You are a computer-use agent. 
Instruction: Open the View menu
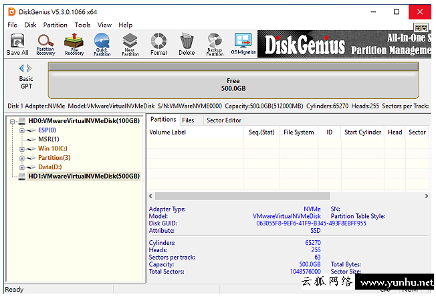(104, 25)
